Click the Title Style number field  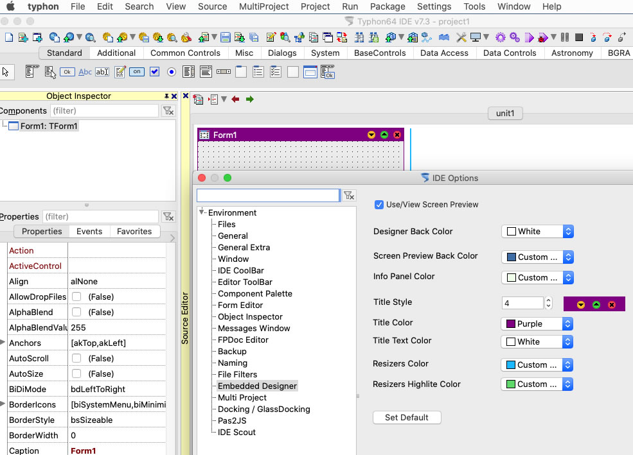[x=523, y=303]
